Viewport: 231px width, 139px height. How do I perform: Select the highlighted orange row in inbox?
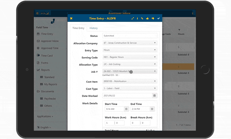(178, 67)
